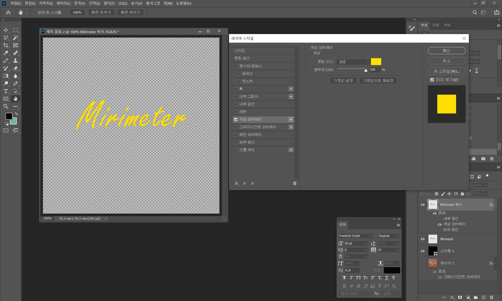The image size is (502, 301).
Task: Select the Crop tool
Action: click(x=6, y=45)
